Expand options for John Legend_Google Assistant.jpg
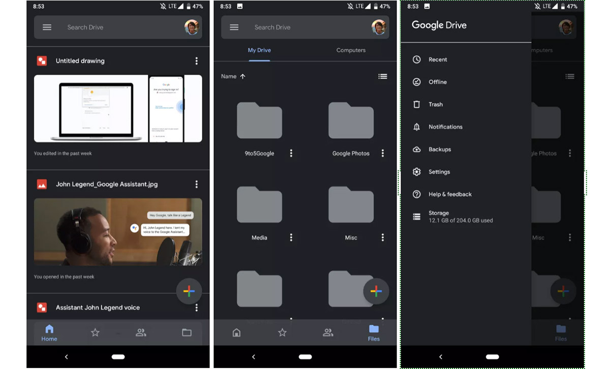Screen dimensions: 610x369 click(197, 184)
